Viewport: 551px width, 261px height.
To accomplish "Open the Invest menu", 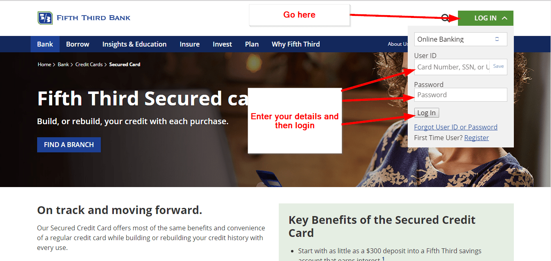I will tap(222, 44).
